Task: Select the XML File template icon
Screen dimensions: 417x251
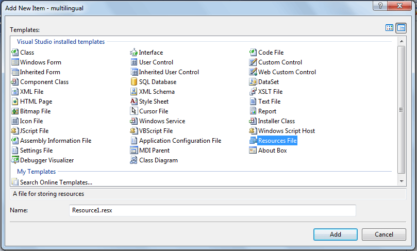Action: coord(15,92)
